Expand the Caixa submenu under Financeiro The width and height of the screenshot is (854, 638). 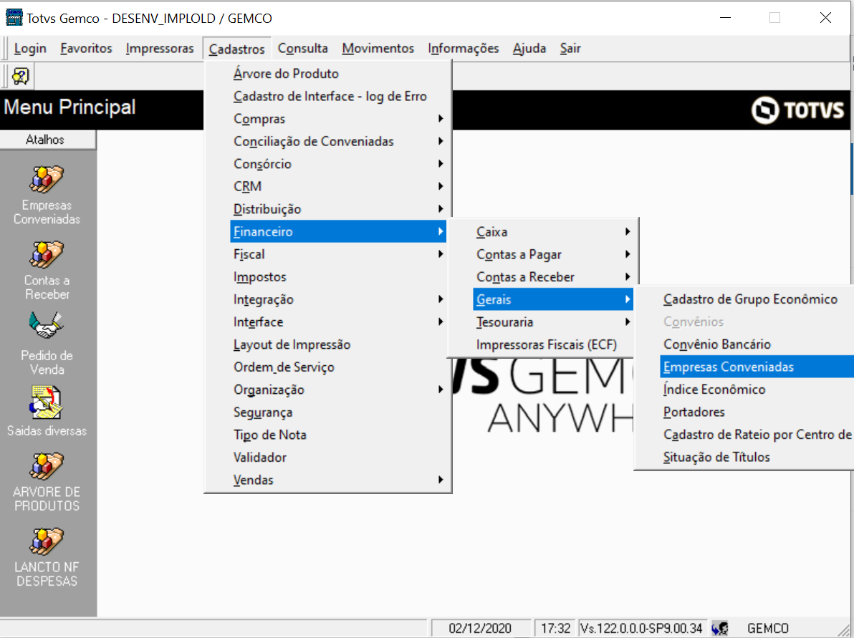(553, 232)
